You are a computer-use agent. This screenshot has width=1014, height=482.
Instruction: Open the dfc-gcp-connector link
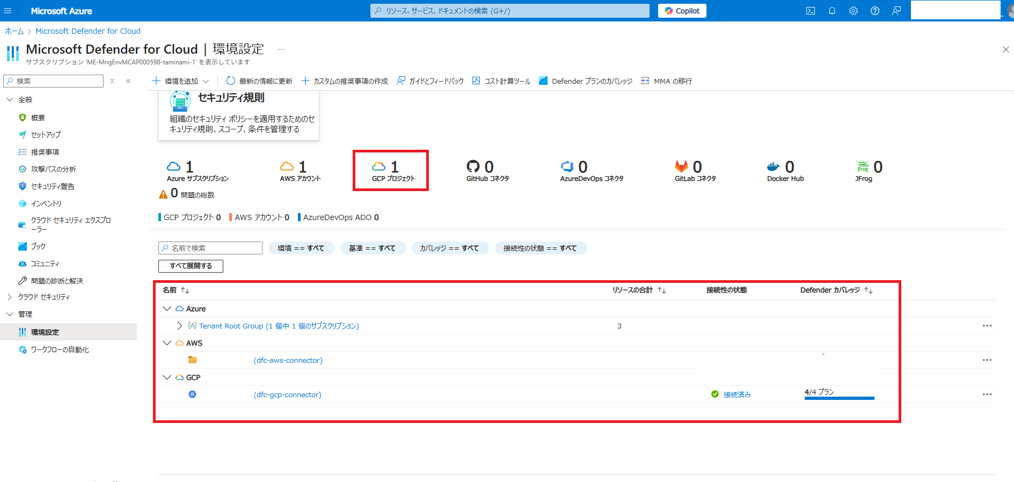[288, 395]
